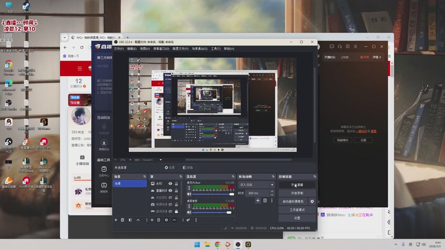Zoom out the preview with minus icon
Viewport: 445px width, 250px height.
pos(115,160)
